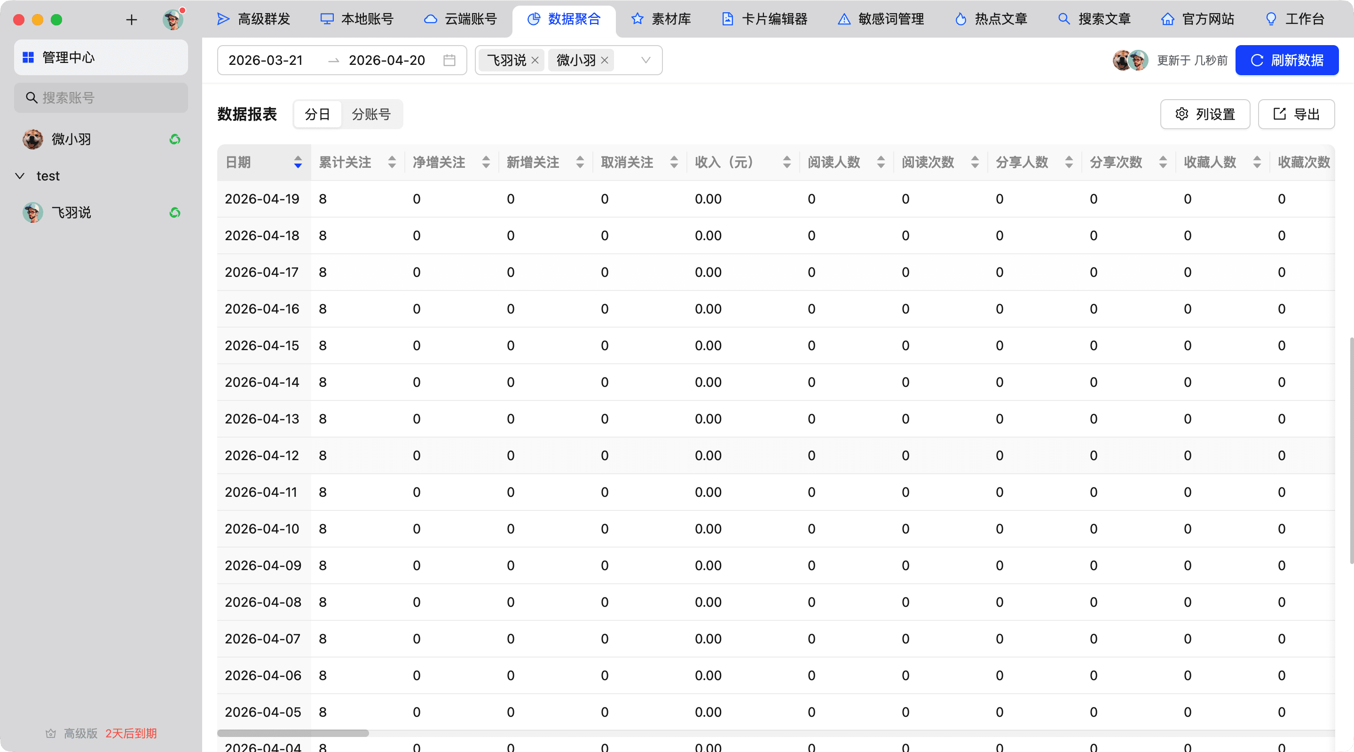The height and width of the screenshot is (752, 1354).
Task: Click the 刷新数据 button
Action: [1286, 61]
